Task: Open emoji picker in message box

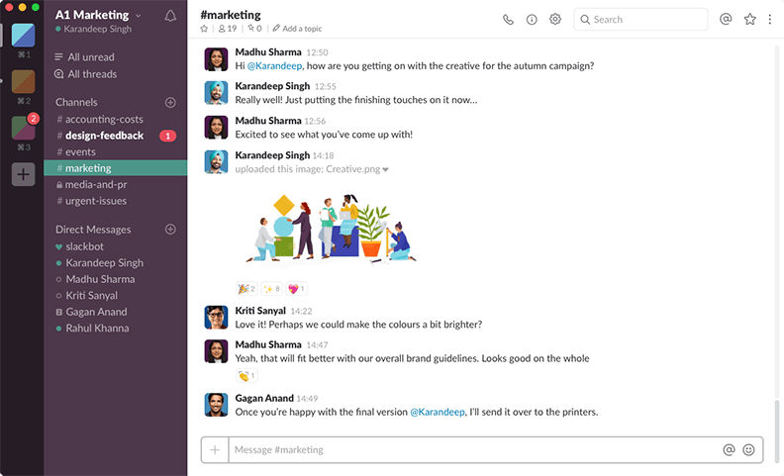Action: 748,449
